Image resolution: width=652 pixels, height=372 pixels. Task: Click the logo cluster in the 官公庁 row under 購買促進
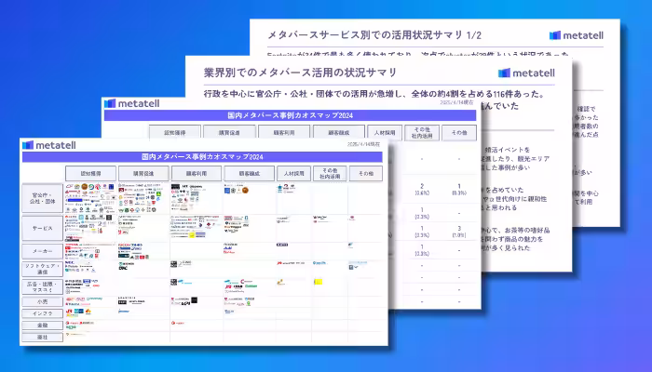140,198
